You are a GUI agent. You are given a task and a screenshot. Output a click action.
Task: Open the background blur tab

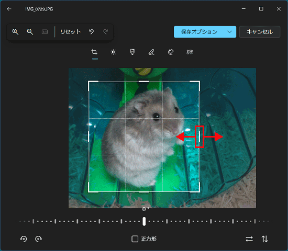coord(190,52)
